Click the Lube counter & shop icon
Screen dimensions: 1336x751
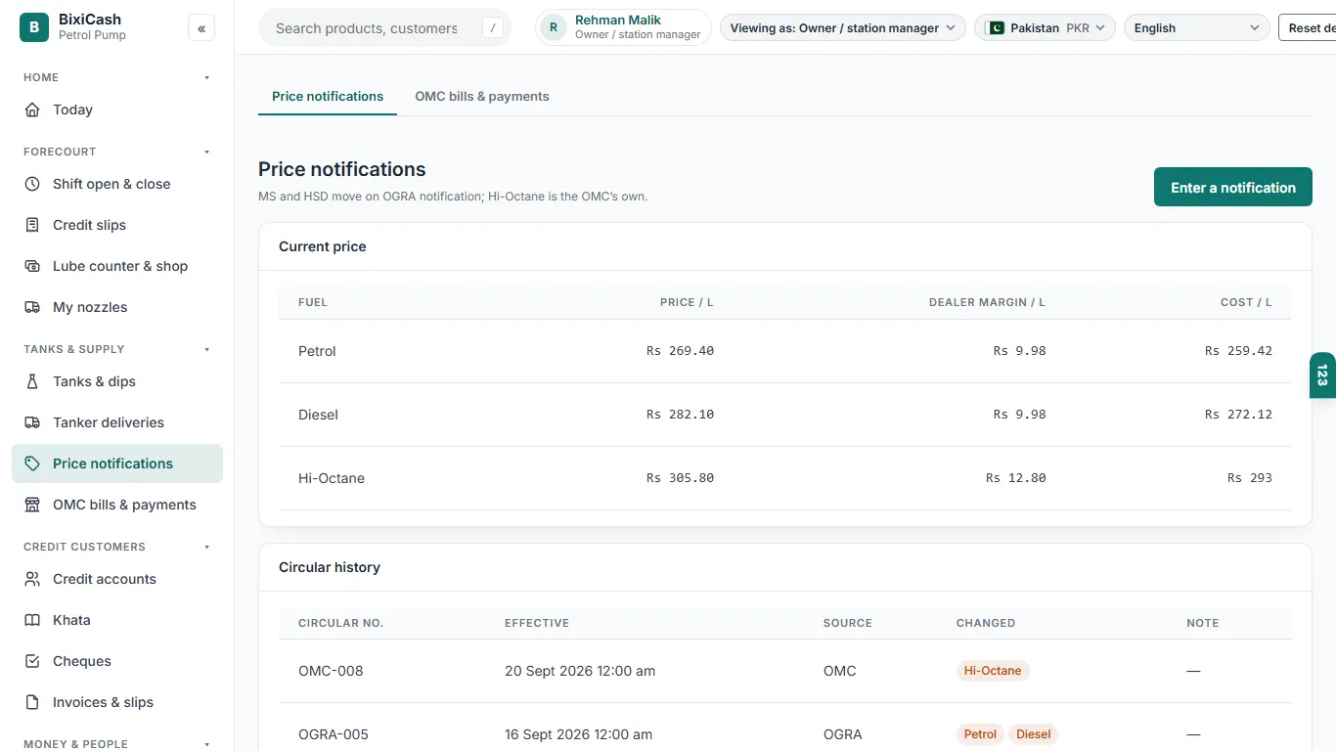pos(32,266)
